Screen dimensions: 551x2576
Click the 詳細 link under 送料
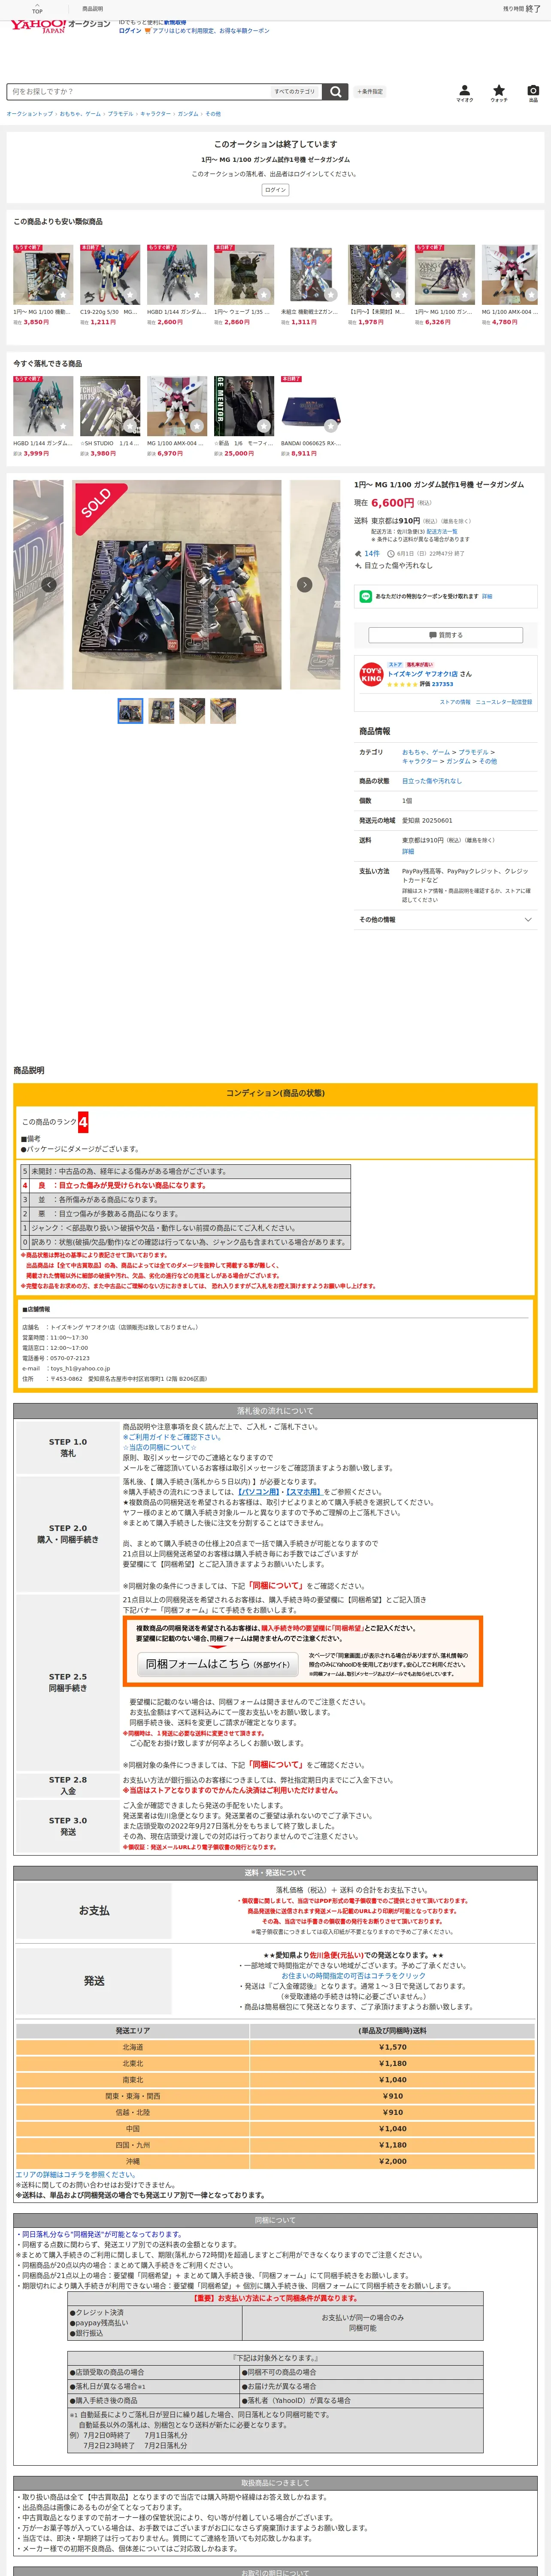(x=408, y=852)
